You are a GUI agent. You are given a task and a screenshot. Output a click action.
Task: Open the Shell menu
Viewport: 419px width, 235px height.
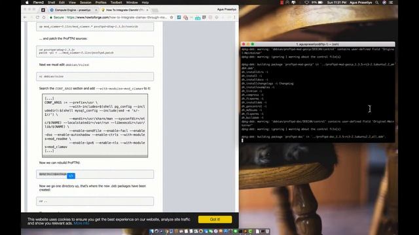(51, 3)
